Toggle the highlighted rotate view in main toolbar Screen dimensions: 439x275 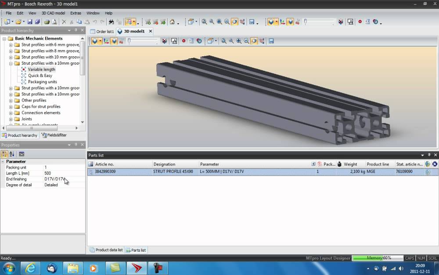[234, 22]
